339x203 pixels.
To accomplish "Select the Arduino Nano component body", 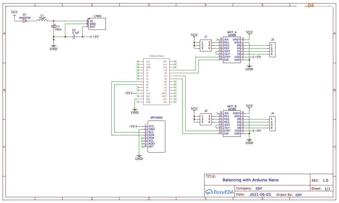I will coord(156,82).
